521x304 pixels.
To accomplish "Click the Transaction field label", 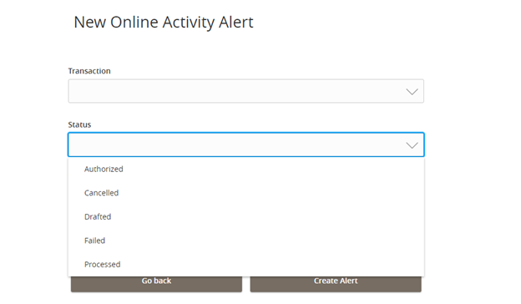I will coord(89,71).
